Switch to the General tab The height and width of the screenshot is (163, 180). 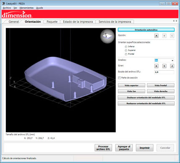[x=14, y=22]
